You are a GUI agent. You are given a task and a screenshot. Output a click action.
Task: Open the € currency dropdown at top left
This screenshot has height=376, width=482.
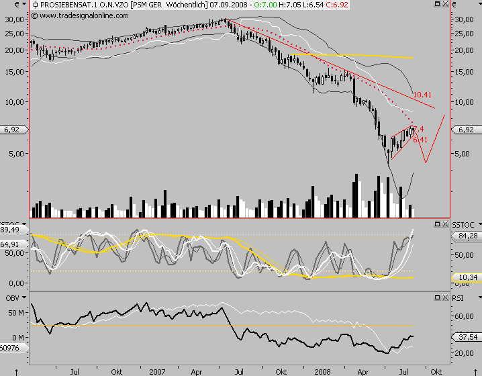pos(24,4)
